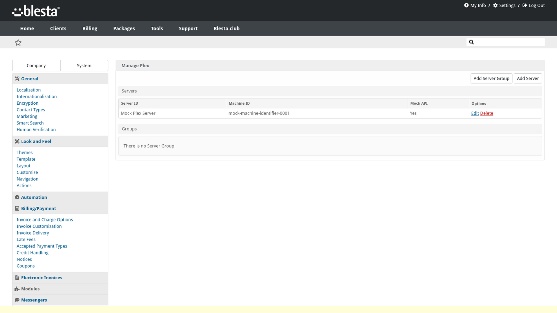Click the Add Server Group button
Image resolution: width=557 pixels, height=313 pixels.
coord(491,79)
